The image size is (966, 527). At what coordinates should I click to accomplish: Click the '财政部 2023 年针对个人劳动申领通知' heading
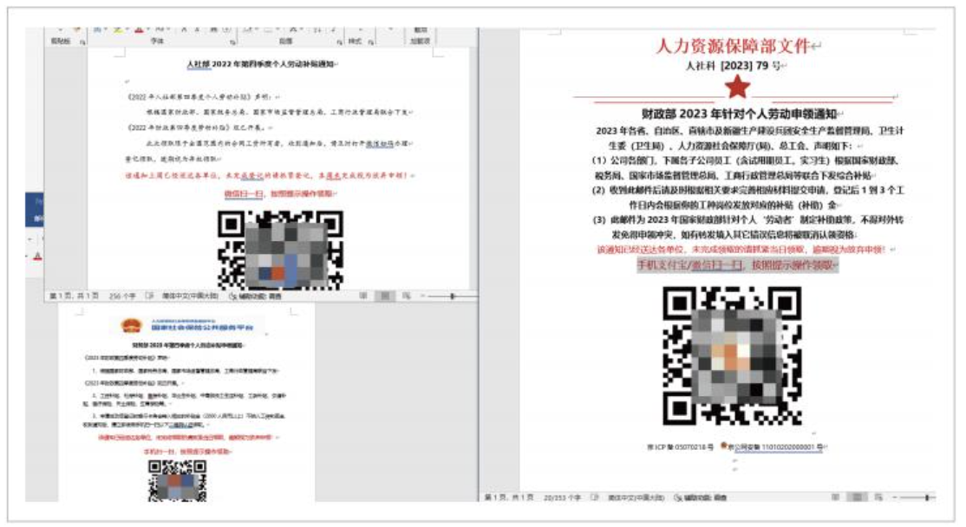pyautogui.click(x=740, y=114)
